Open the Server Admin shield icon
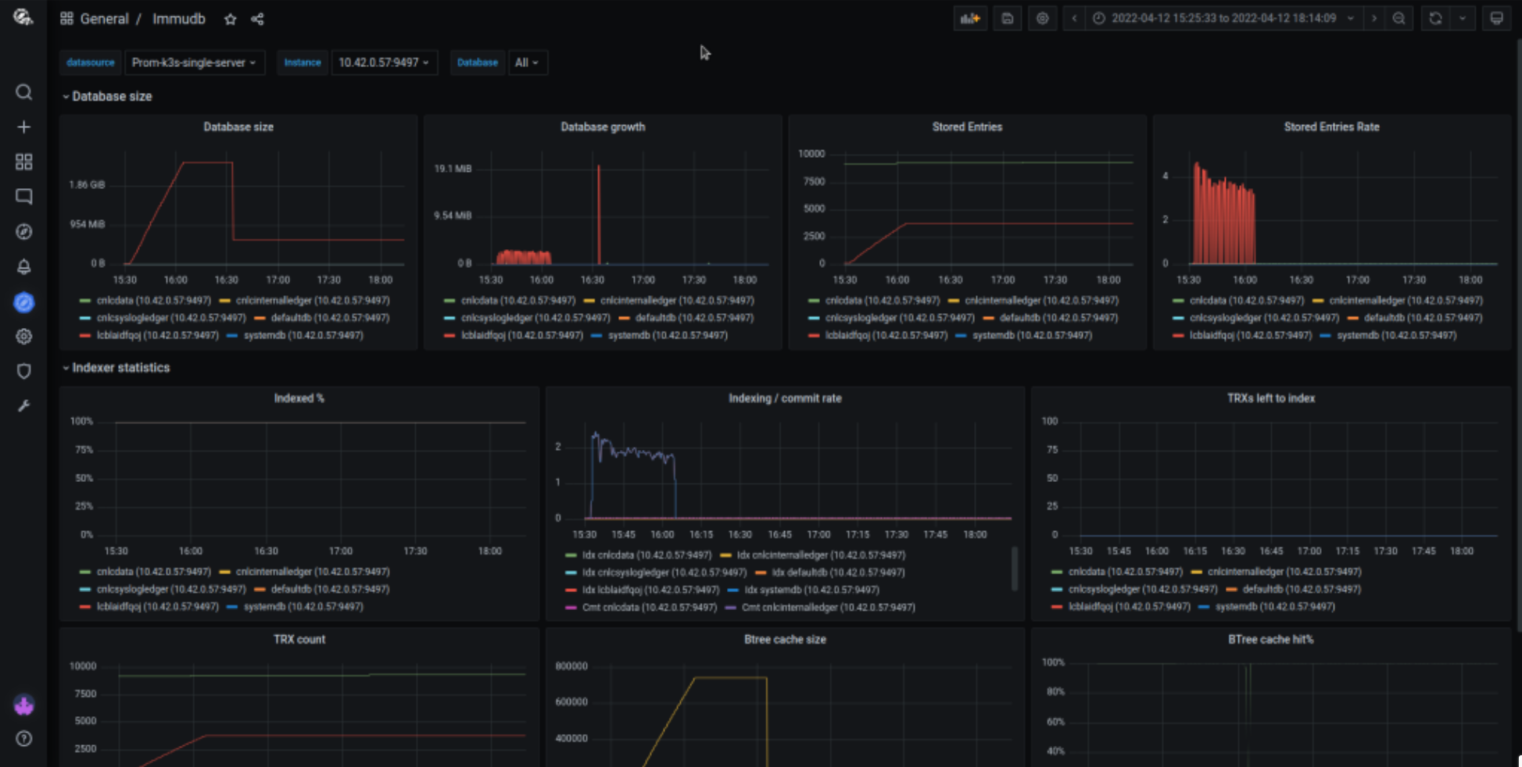Screen dimensions: 1522x767 coord(23,371)
